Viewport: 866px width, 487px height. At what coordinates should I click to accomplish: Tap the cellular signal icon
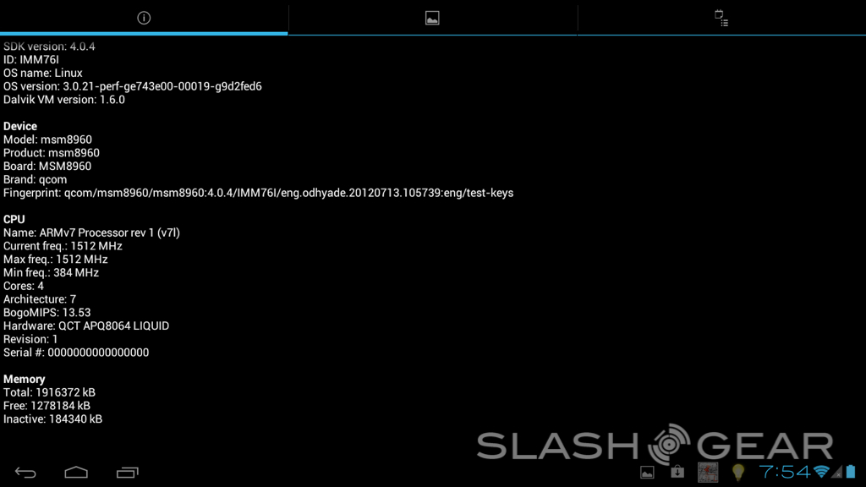[837, 472]
